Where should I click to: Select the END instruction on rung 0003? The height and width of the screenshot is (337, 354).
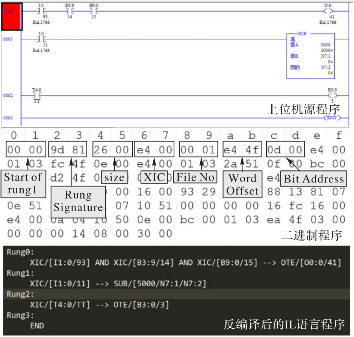(331, 118)
